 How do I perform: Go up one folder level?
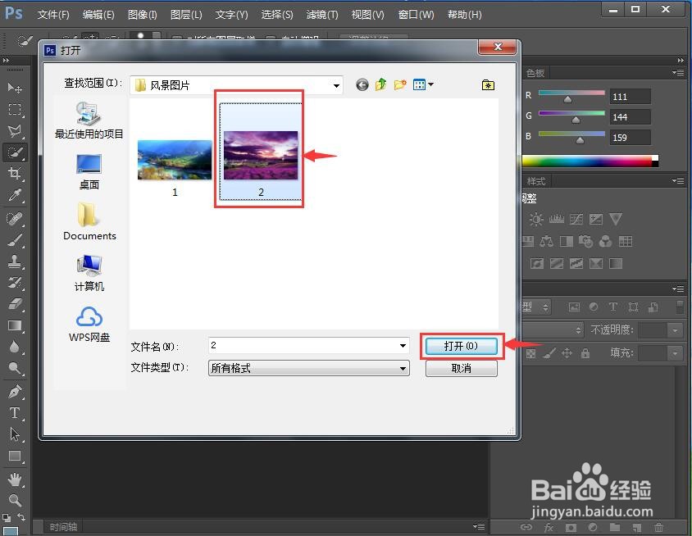381,84
